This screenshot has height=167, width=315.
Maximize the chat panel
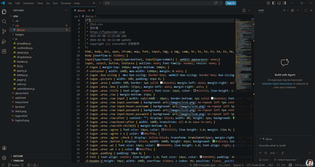[306, 10]
